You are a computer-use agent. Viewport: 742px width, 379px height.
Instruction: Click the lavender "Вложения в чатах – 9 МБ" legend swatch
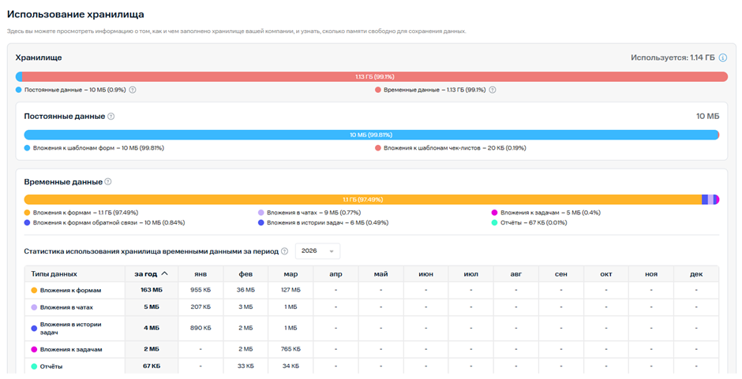pos(261,213)
